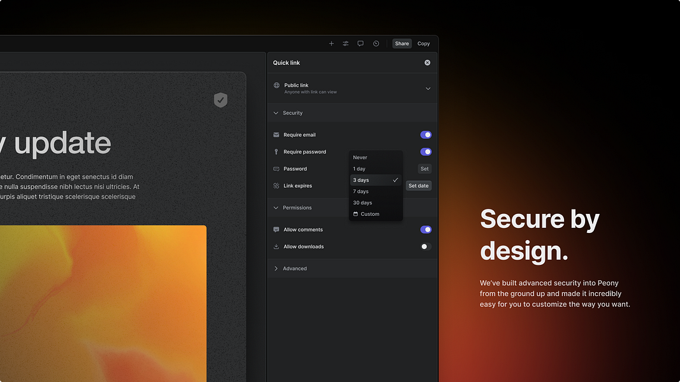Click the Link expires icon
Viewport: 680px width, 382px height.
coord(276,186)
